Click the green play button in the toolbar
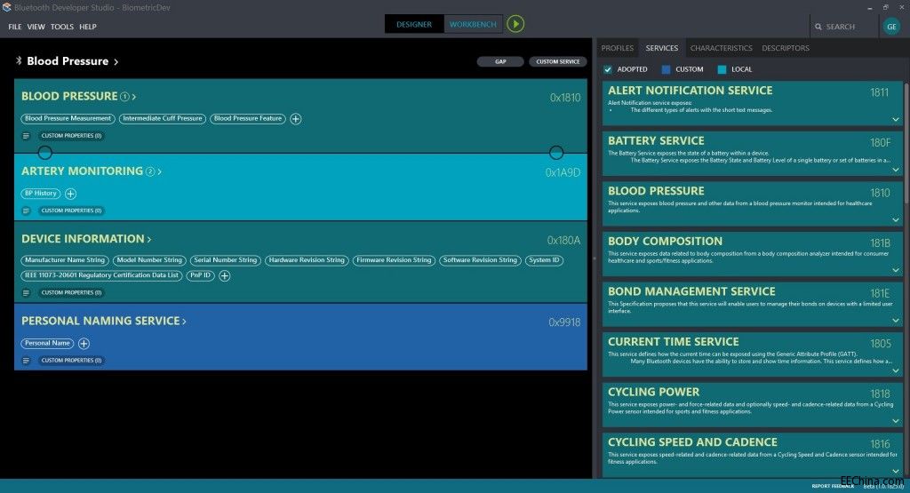This screenshot has height=493, width=910. [x=515, y=24]
